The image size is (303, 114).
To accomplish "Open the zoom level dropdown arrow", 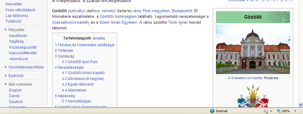I will pos(295,111).
